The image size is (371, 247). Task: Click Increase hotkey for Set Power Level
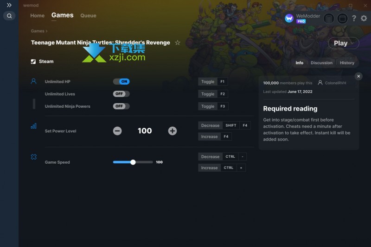(210, 136)
